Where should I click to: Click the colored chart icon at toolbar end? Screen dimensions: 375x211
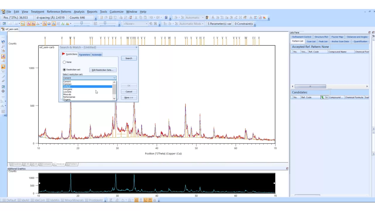[265, 18]
